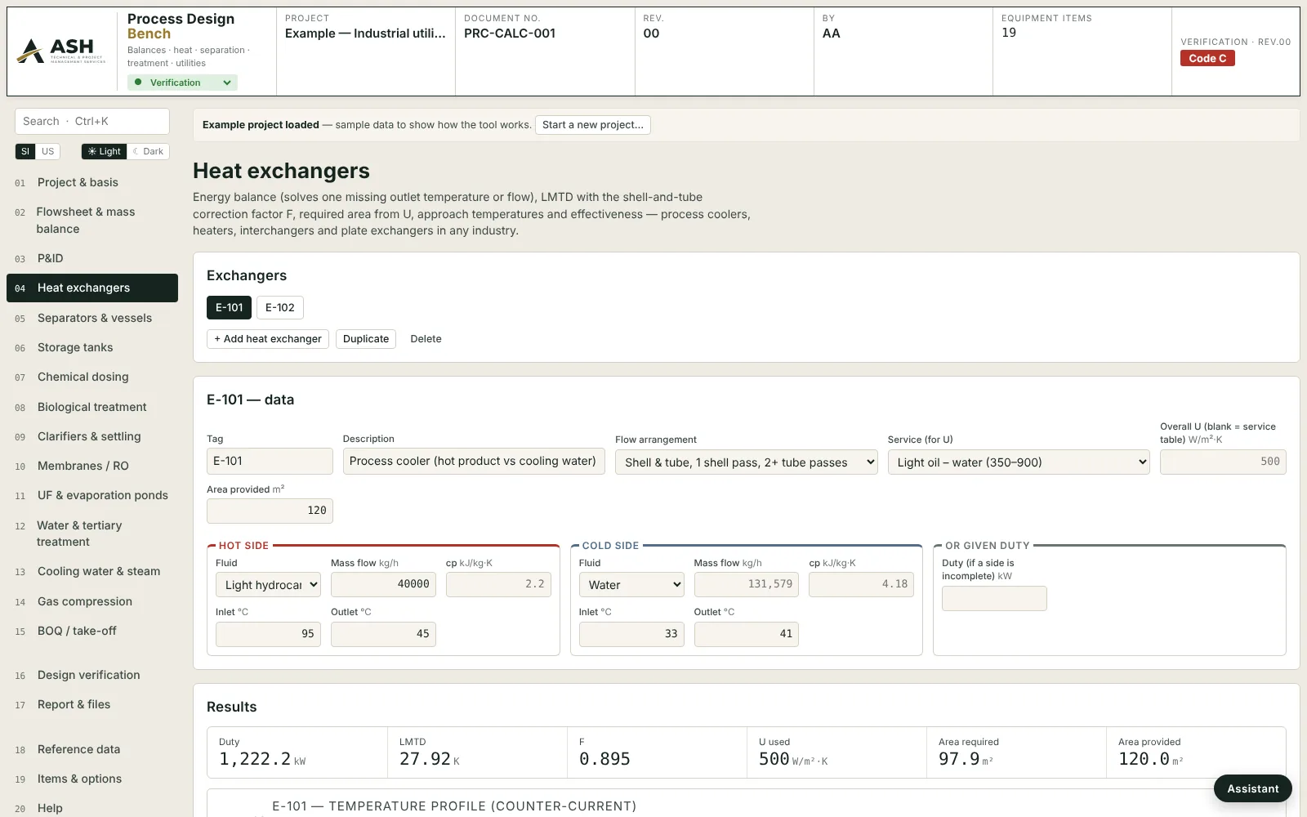This screenshot has width=1307, height=817.
Task: Switch units to US
Action: point(48,151)
